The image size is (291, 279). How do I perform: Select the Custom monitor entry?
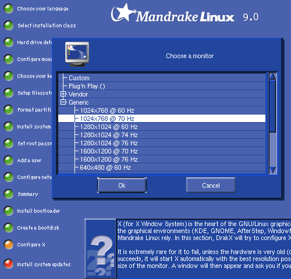(162, 78)
